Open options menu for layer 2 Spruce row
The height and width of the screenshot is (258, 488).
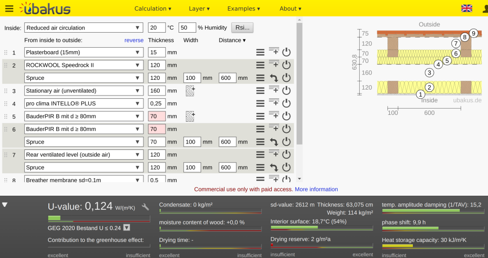click(x=261, y=78)
